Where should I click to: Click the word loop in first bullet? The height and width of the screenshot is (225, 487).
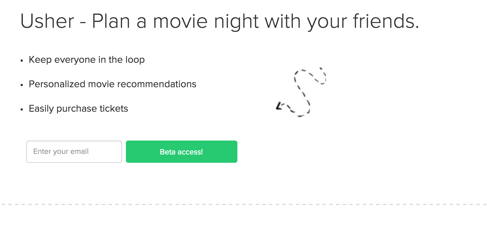(x=135, y=60)
